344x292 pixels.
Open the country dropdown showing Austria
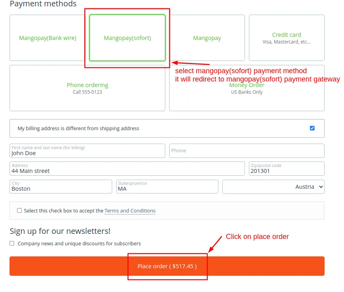[273, 187]
